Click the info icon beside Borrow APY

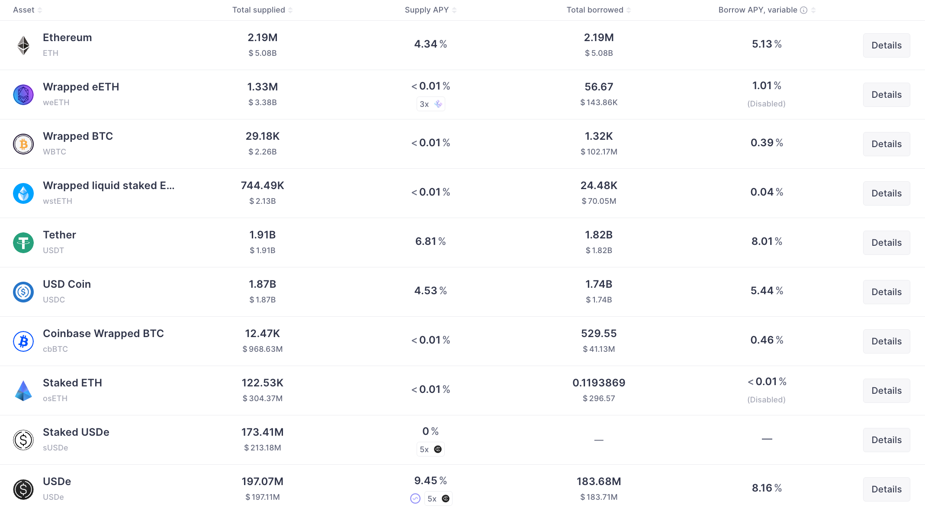[x=803, y=10]
